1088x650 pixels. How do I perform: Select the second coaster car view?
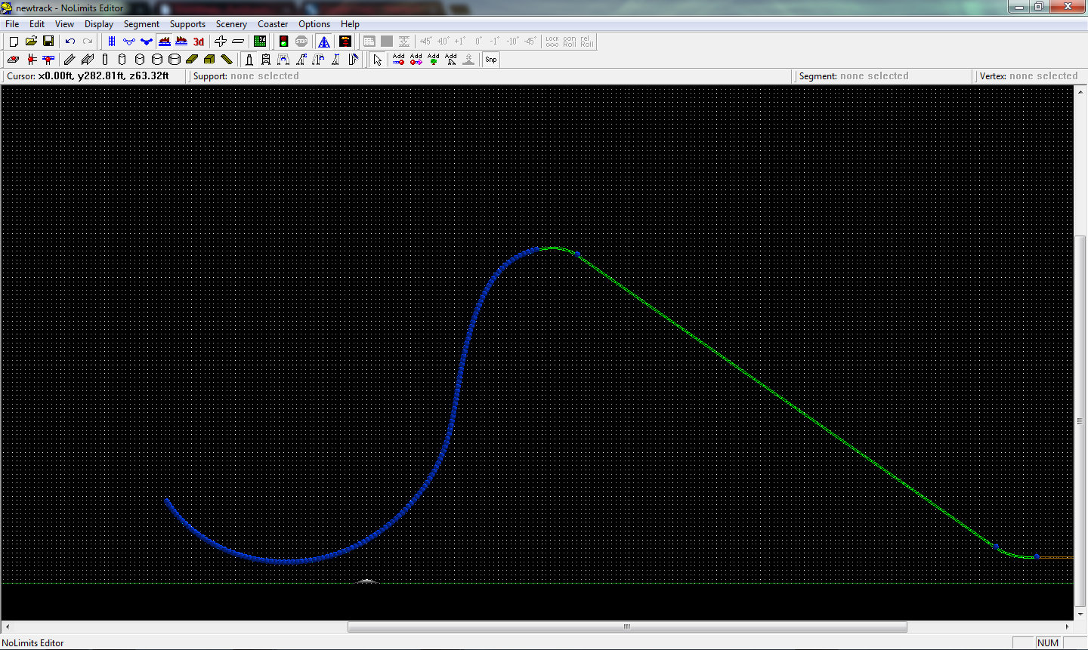(x=181, y=42)
